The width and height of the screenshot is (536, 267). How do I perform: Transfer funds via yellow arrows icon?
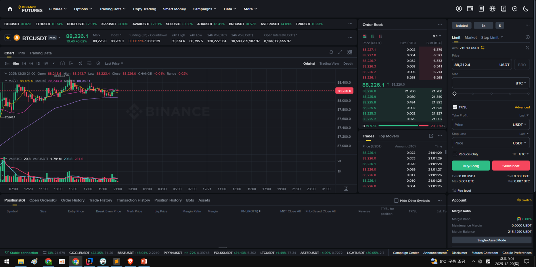click(x=483, y=48)
